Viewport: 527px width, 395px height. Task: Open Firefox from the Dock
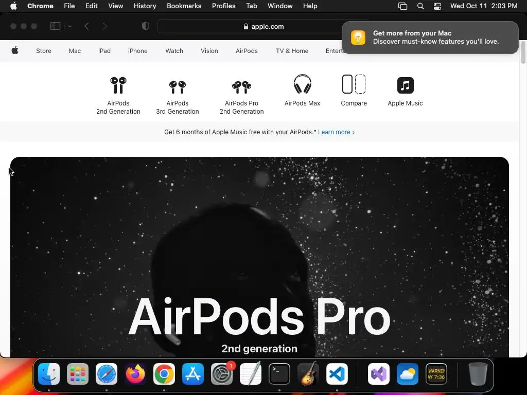pyautogui.click(x=135, y=374)
